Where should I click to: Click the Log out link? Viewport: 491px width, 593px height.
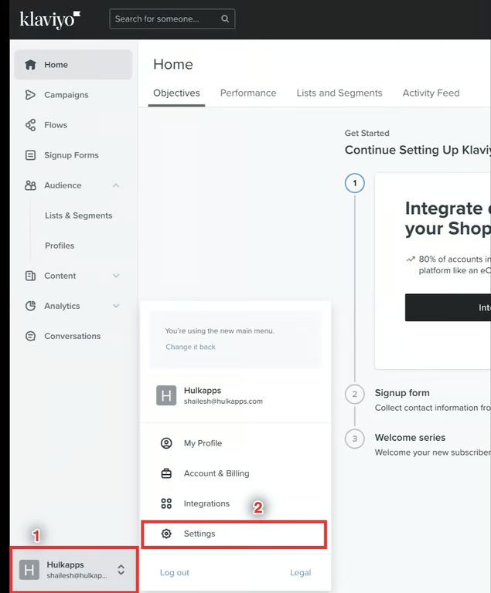point(174,573)
